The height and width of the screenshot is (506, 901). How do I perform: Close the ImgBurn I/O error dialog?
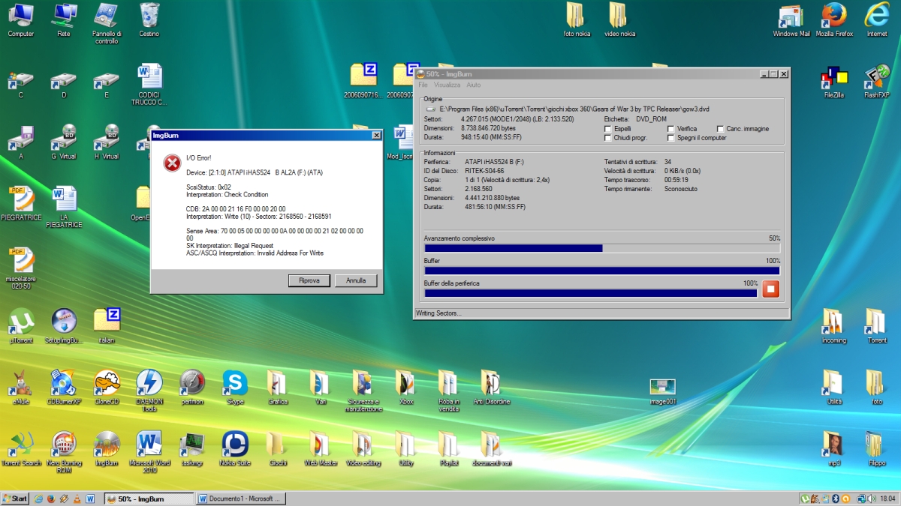(376, 135)
